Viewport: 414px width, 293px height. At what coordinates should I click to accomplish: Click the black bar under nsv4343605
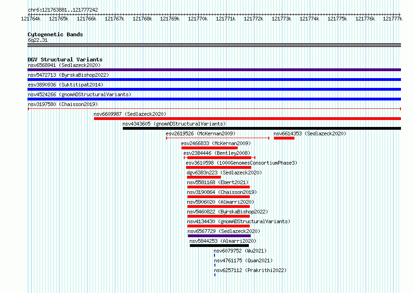coord(261,128)
